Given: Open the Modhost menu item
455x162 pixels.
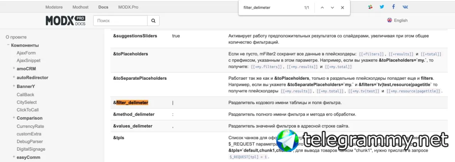Looking at the screenshot, I should tap(80, 7).
